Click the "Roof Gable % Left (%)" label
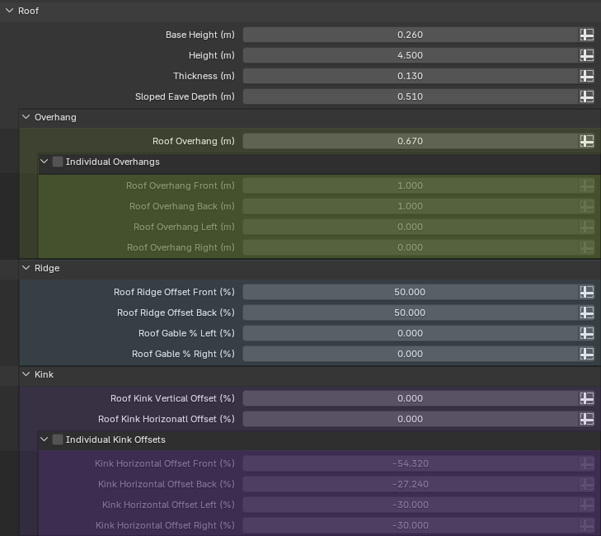The height and width of the screenshot is (536, 601). coord(186,334)
